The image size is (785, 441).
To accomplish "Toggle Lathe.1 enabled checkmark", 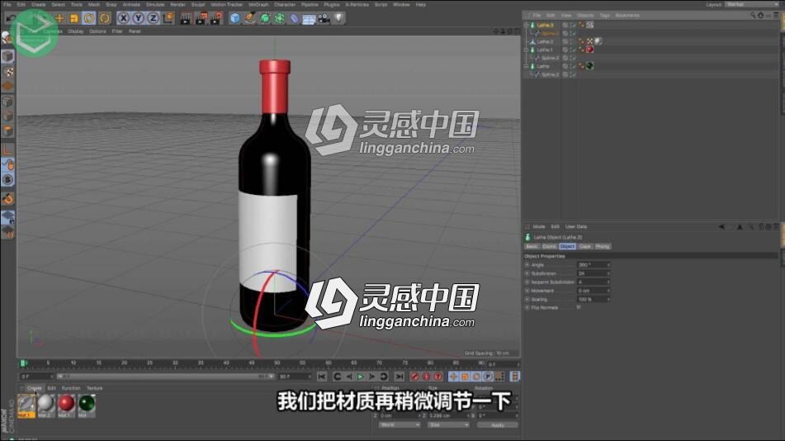I will [573, 50].
